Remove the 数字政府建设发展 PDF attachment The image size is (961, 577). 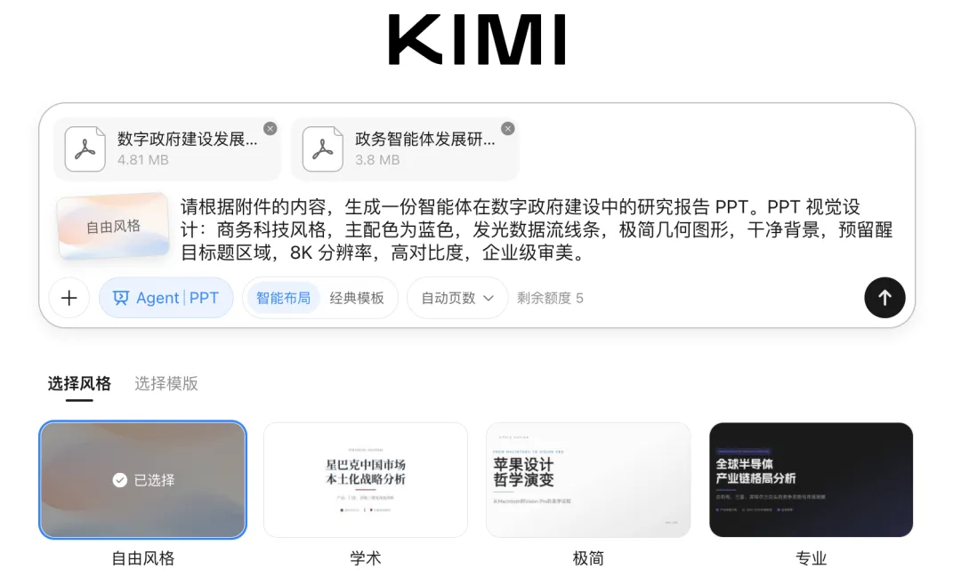pyautogui.click(x=271, y=129)
